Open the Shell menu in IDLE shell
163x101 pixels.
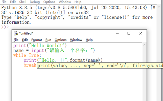[23, 2]
